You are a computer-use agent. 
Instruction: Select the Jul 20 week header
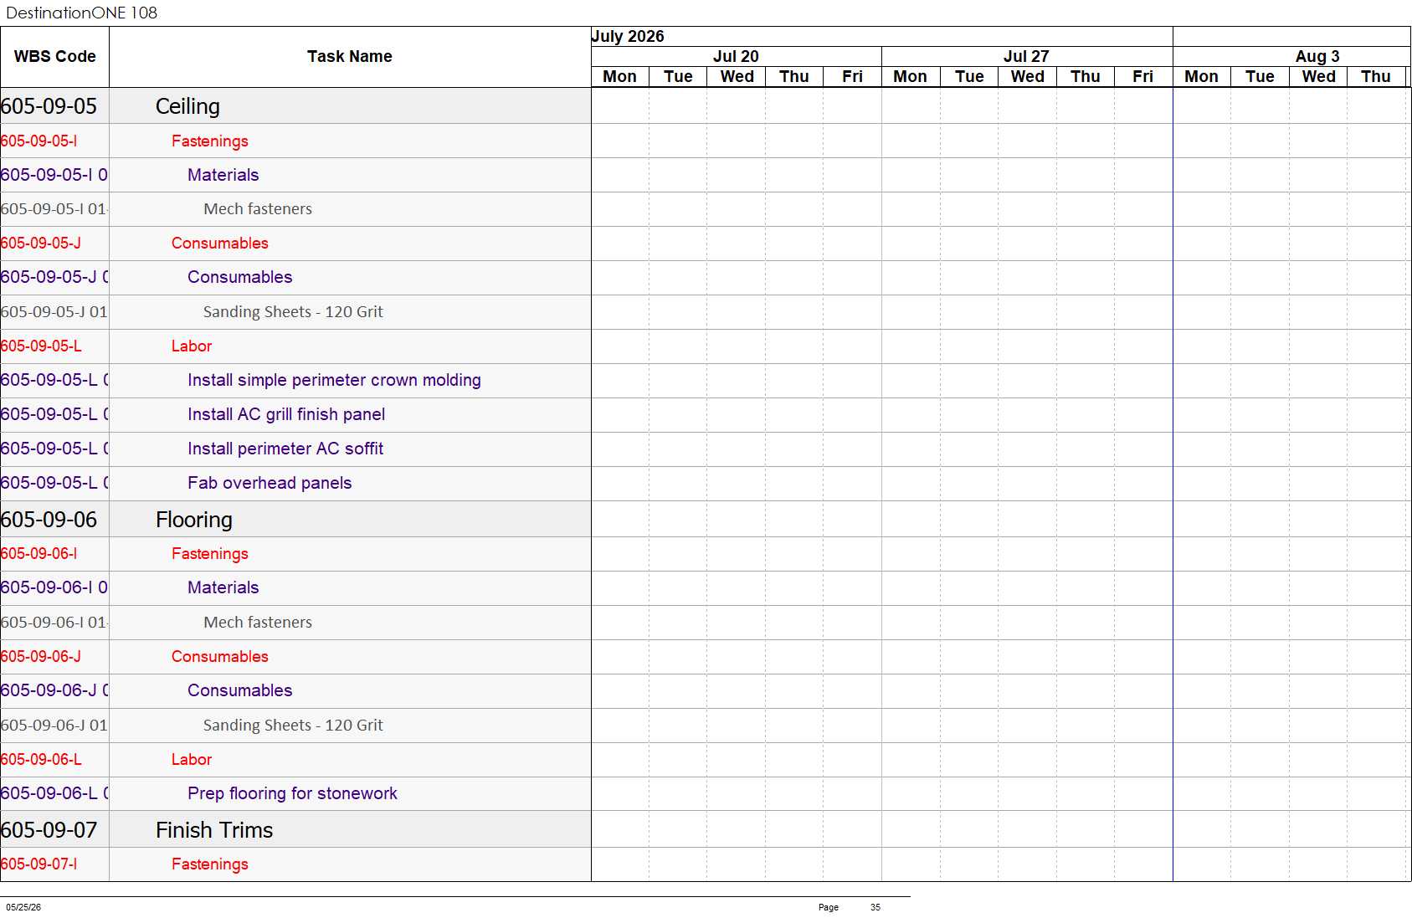(736, 56)
